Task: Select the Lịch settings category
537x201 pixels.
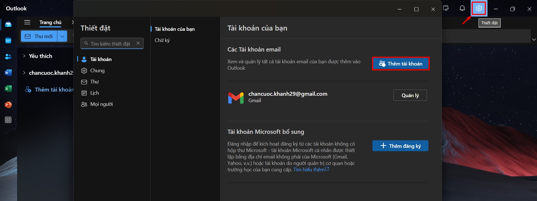Action: [94, 93]
